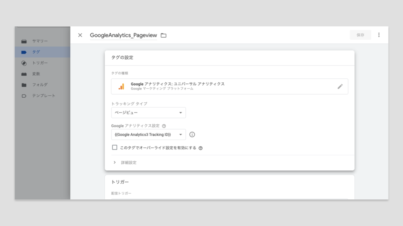
Task: Open the トラッキング タイプ ページビュー dropdown
Action: 148,113
